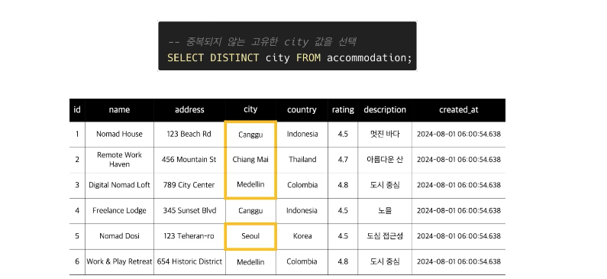
Task: Click the Seoul city cell
Action: 250,236
